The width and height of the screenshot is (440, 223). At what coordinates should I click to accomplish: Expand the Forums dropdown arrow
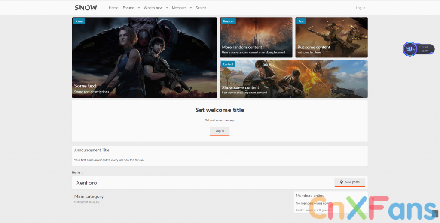point(139,8)
